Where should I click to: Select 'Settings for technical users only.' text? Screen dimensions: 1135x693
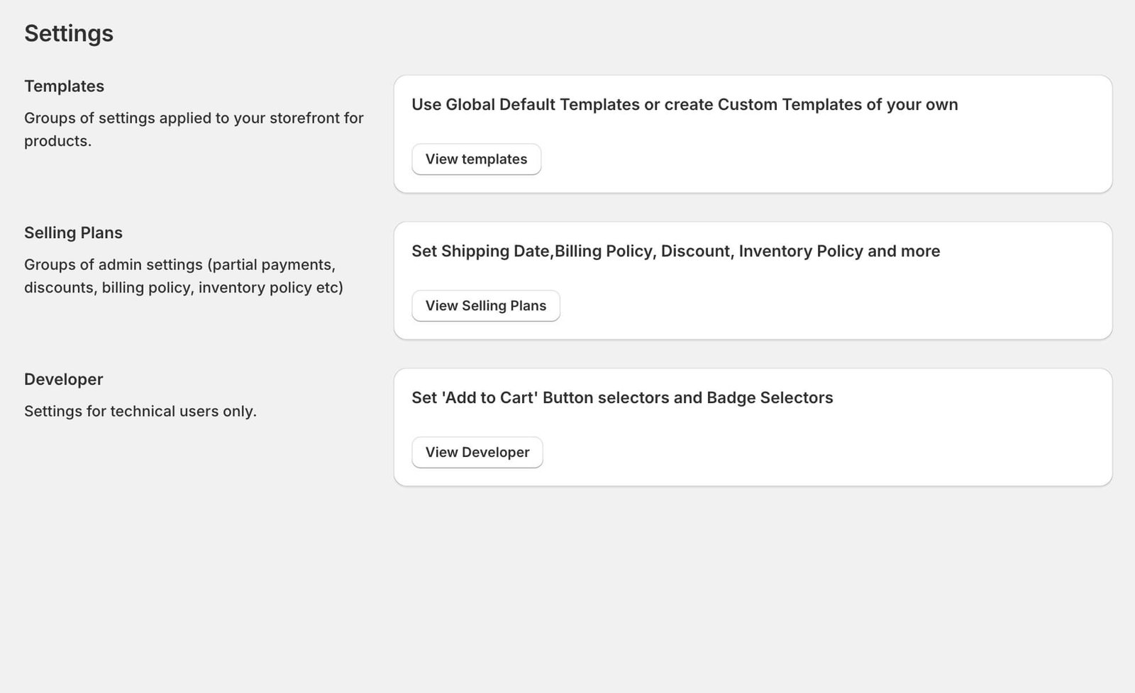(140, 412)
